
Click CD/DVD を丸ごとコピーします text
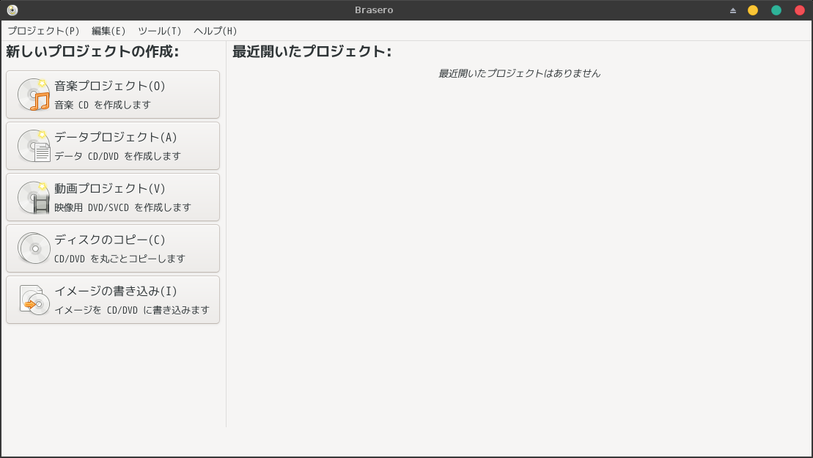click(119, 259)
